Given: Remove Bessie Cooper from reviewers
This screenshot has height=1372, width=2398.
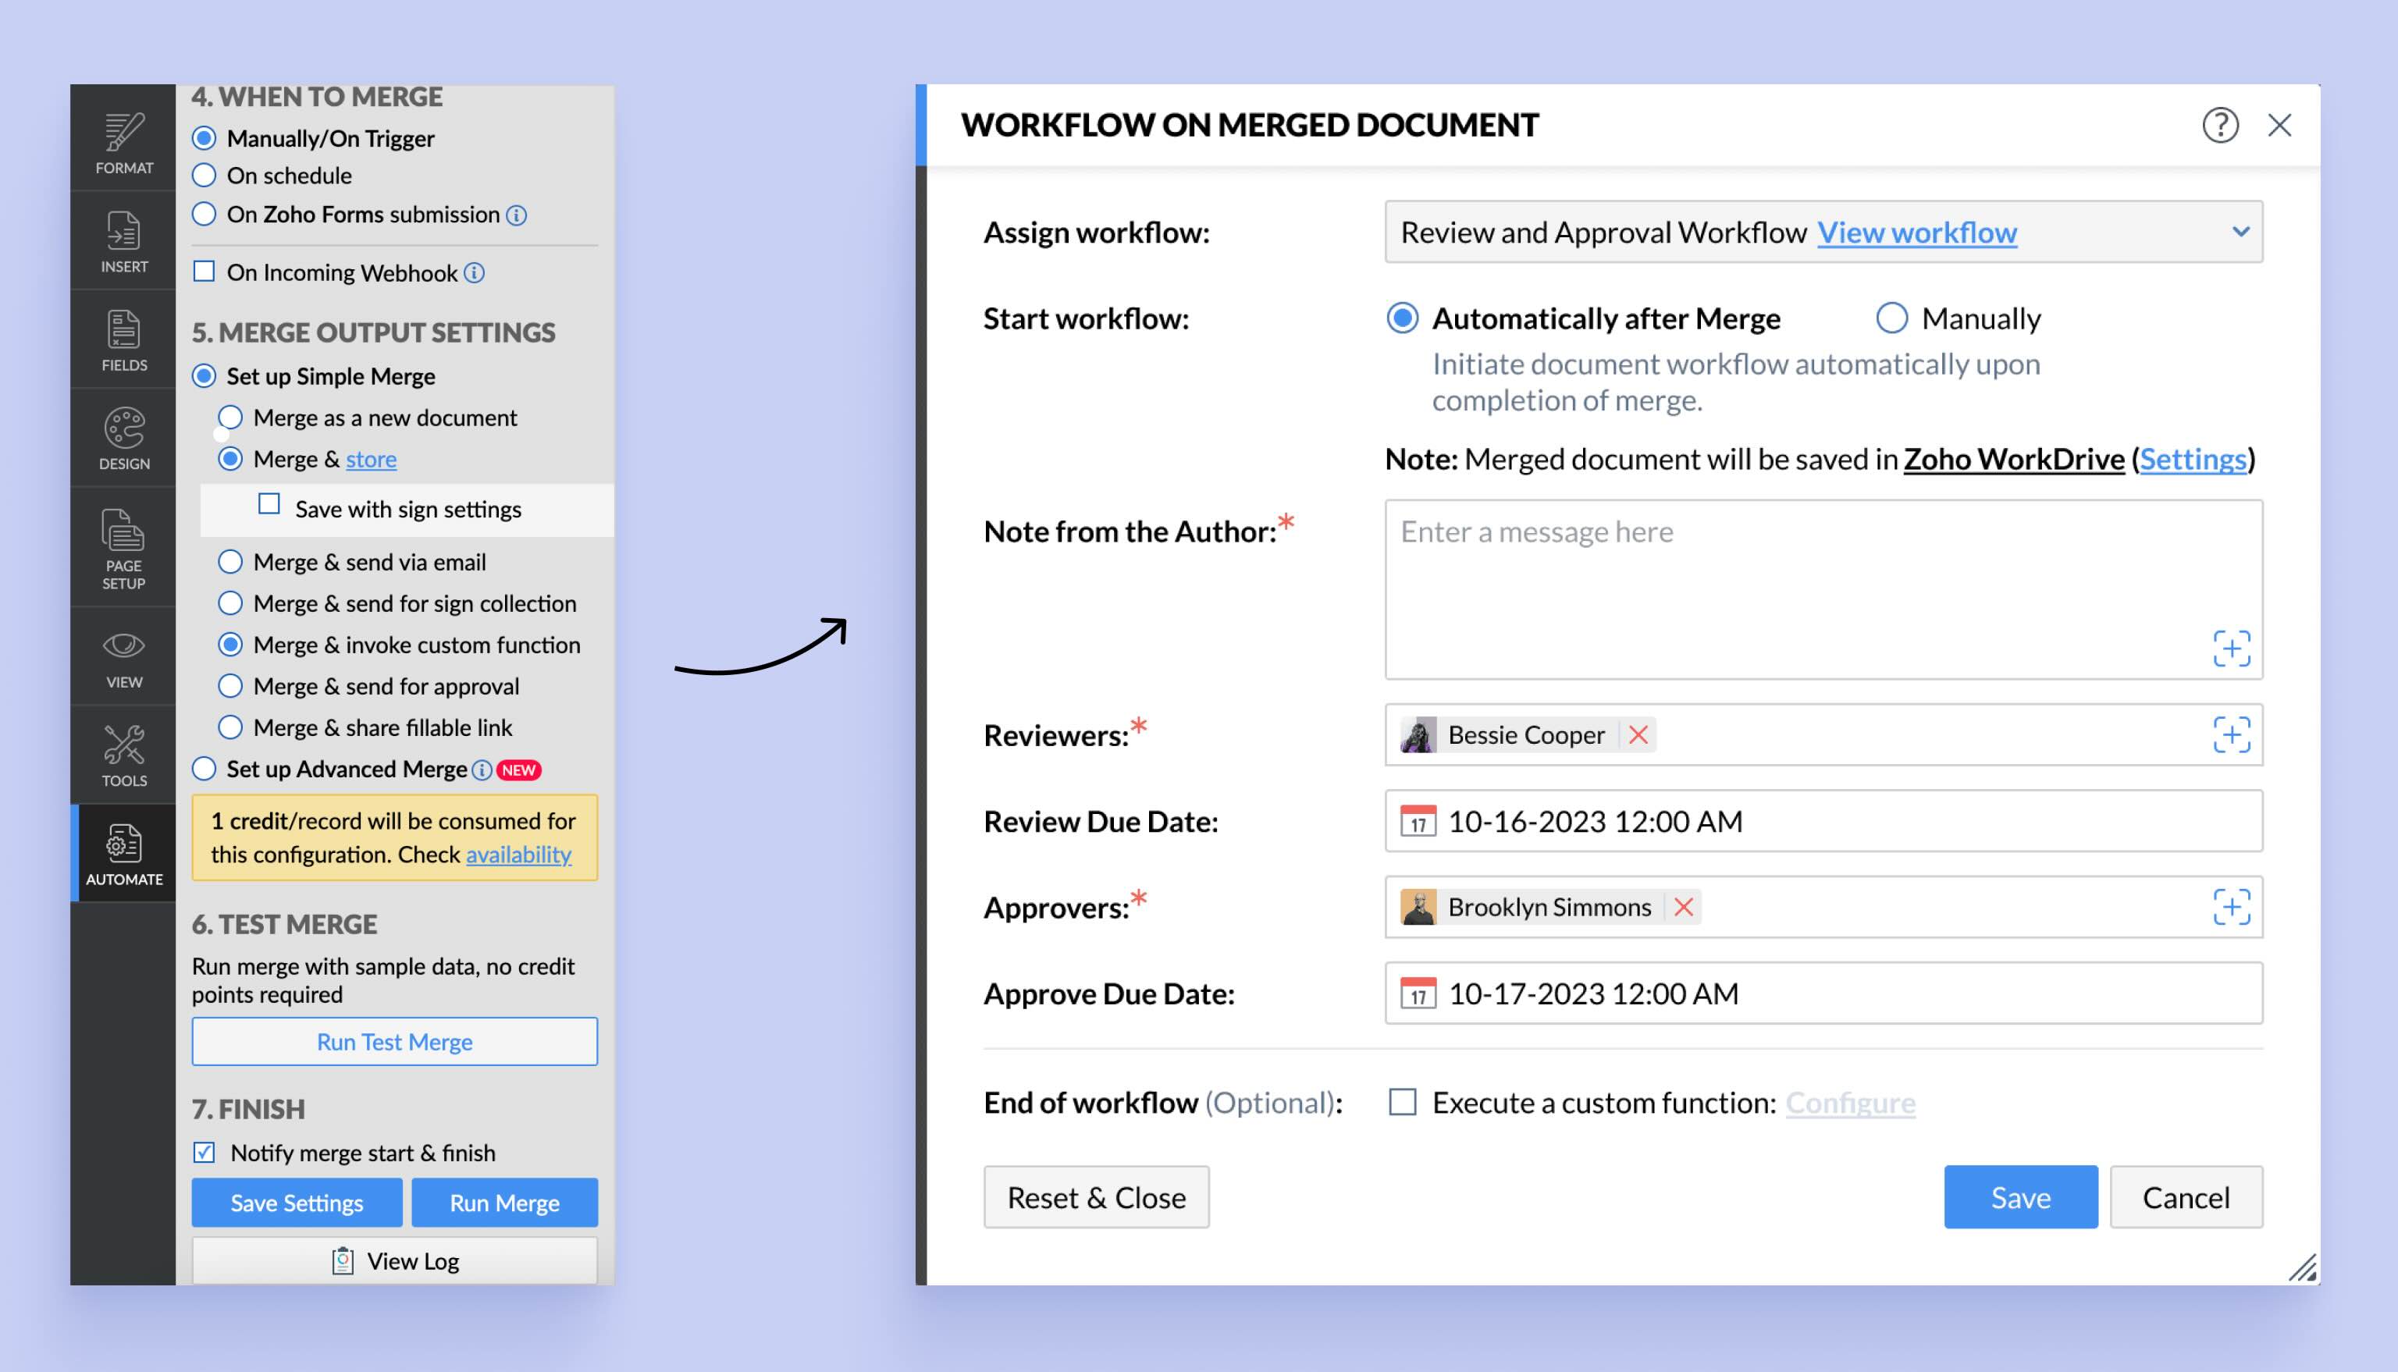Looking at the screenshot, I should pos(1638,734).
